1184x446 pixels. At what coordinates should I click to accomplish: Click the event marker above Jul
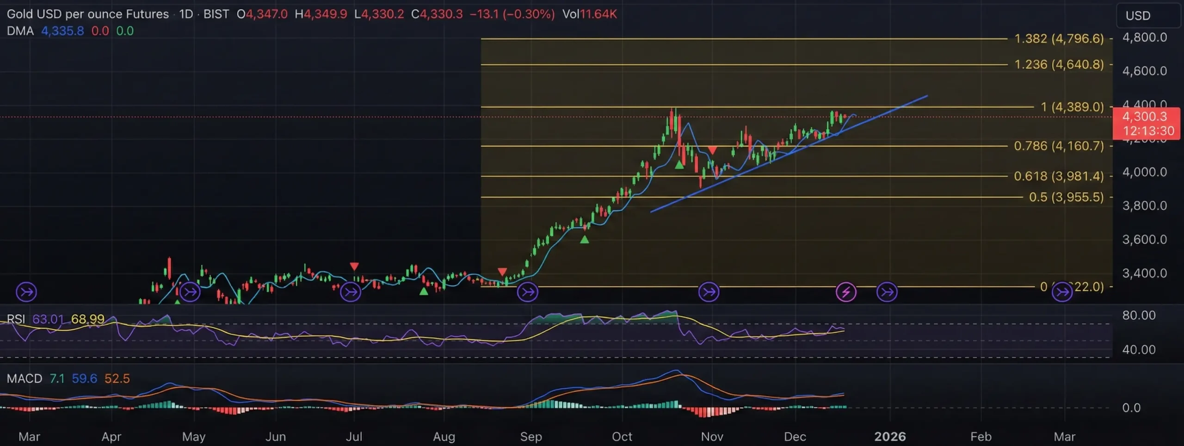coord(351,292)
